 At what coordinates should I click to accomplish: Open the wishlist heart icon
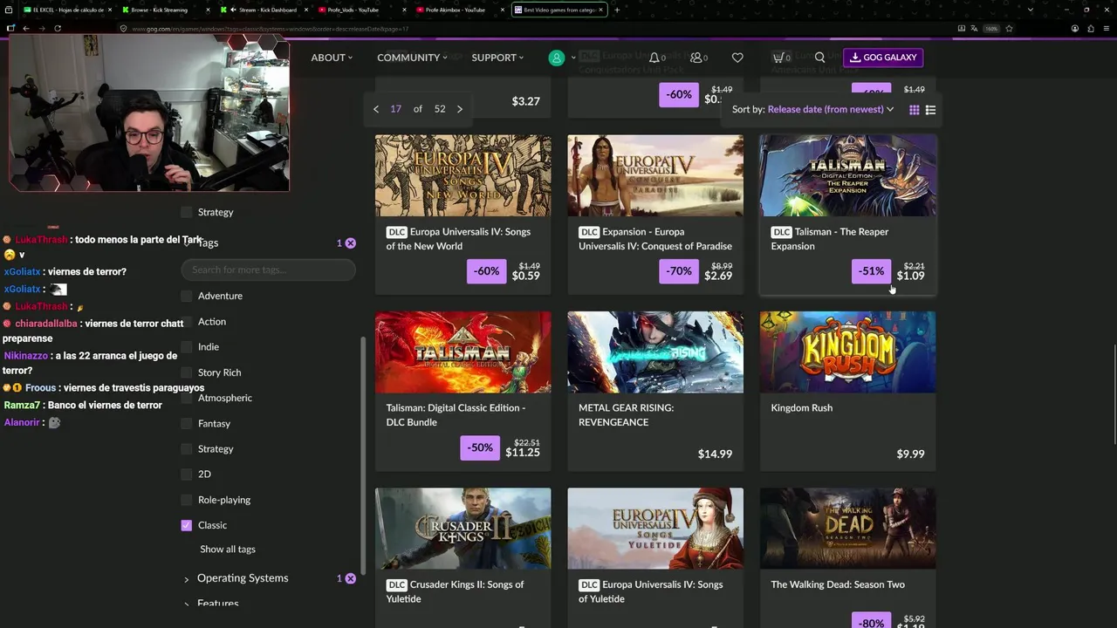[737, 58]
